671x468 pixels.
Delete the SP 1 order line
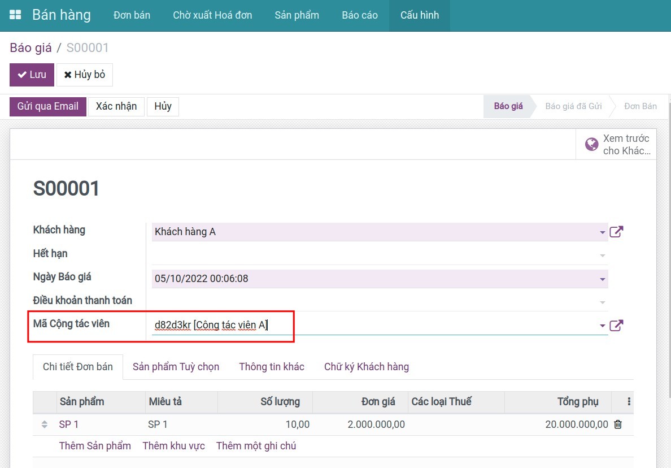(x=618, y=424)
